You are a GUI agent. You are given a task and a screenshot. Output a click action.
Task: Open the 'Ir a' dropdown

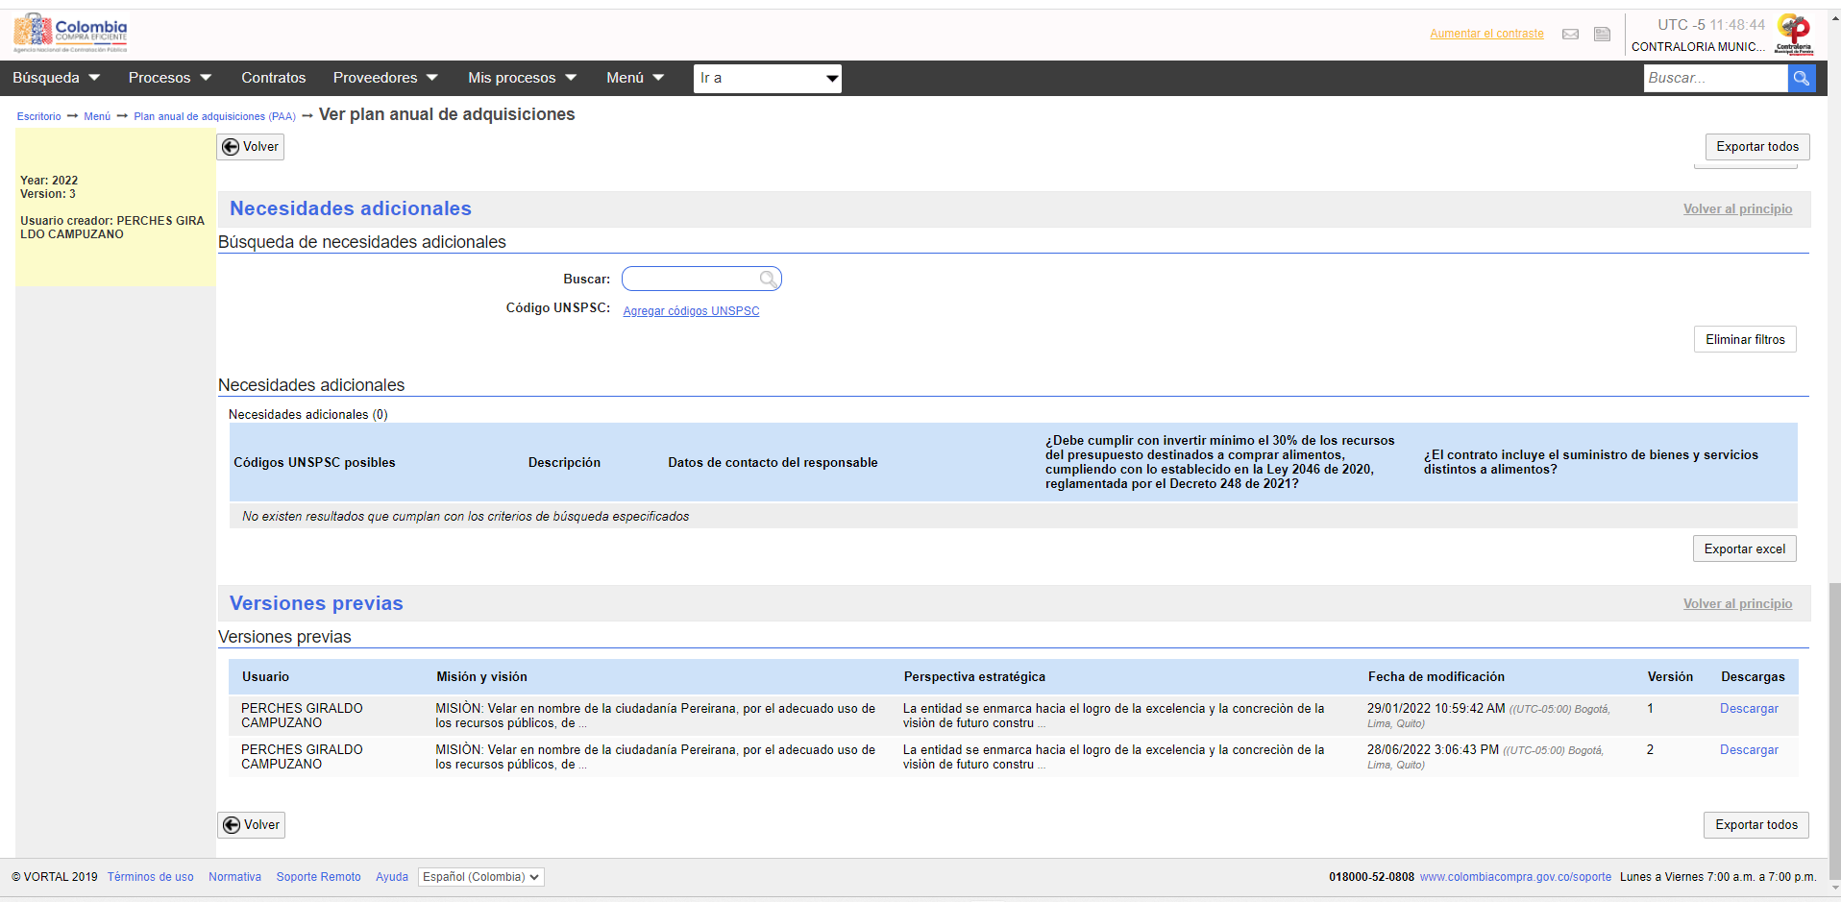[767, 78]
